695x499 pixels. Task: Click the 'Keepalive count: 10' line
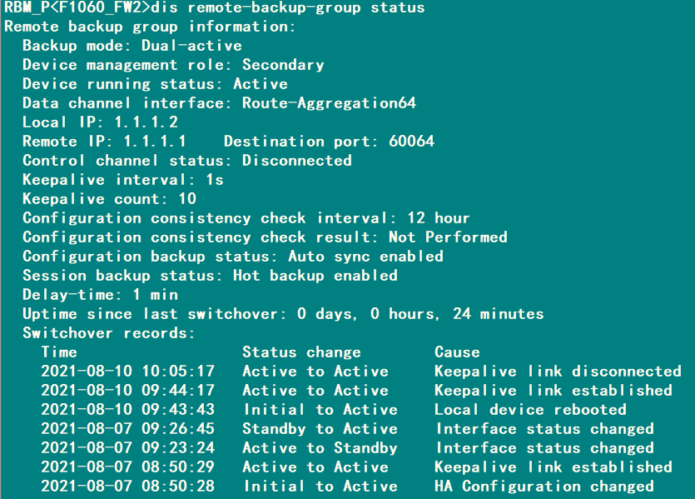[109, 199]
